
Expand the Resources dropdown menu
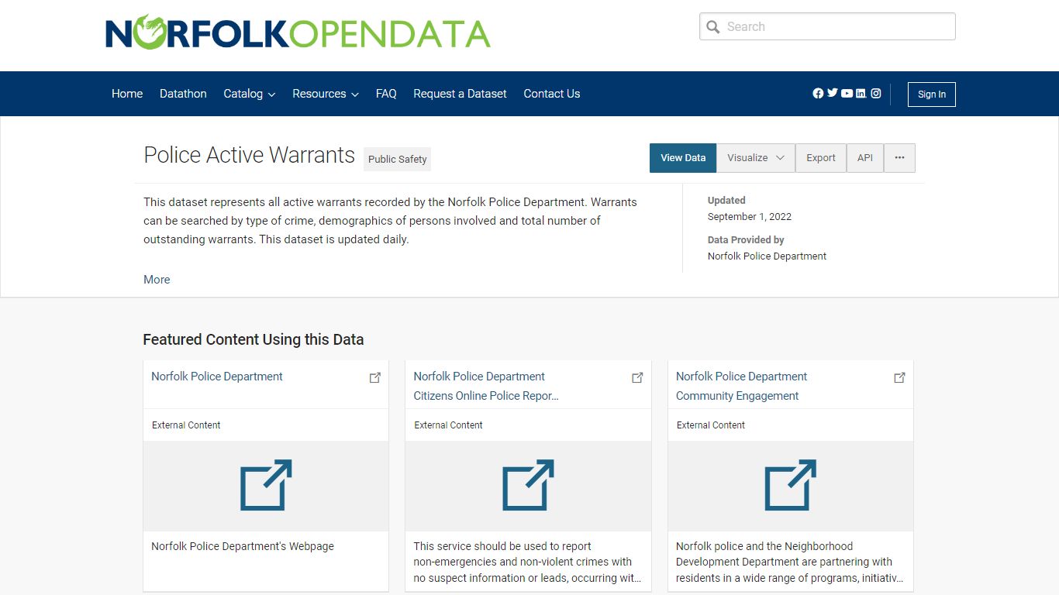326,94
